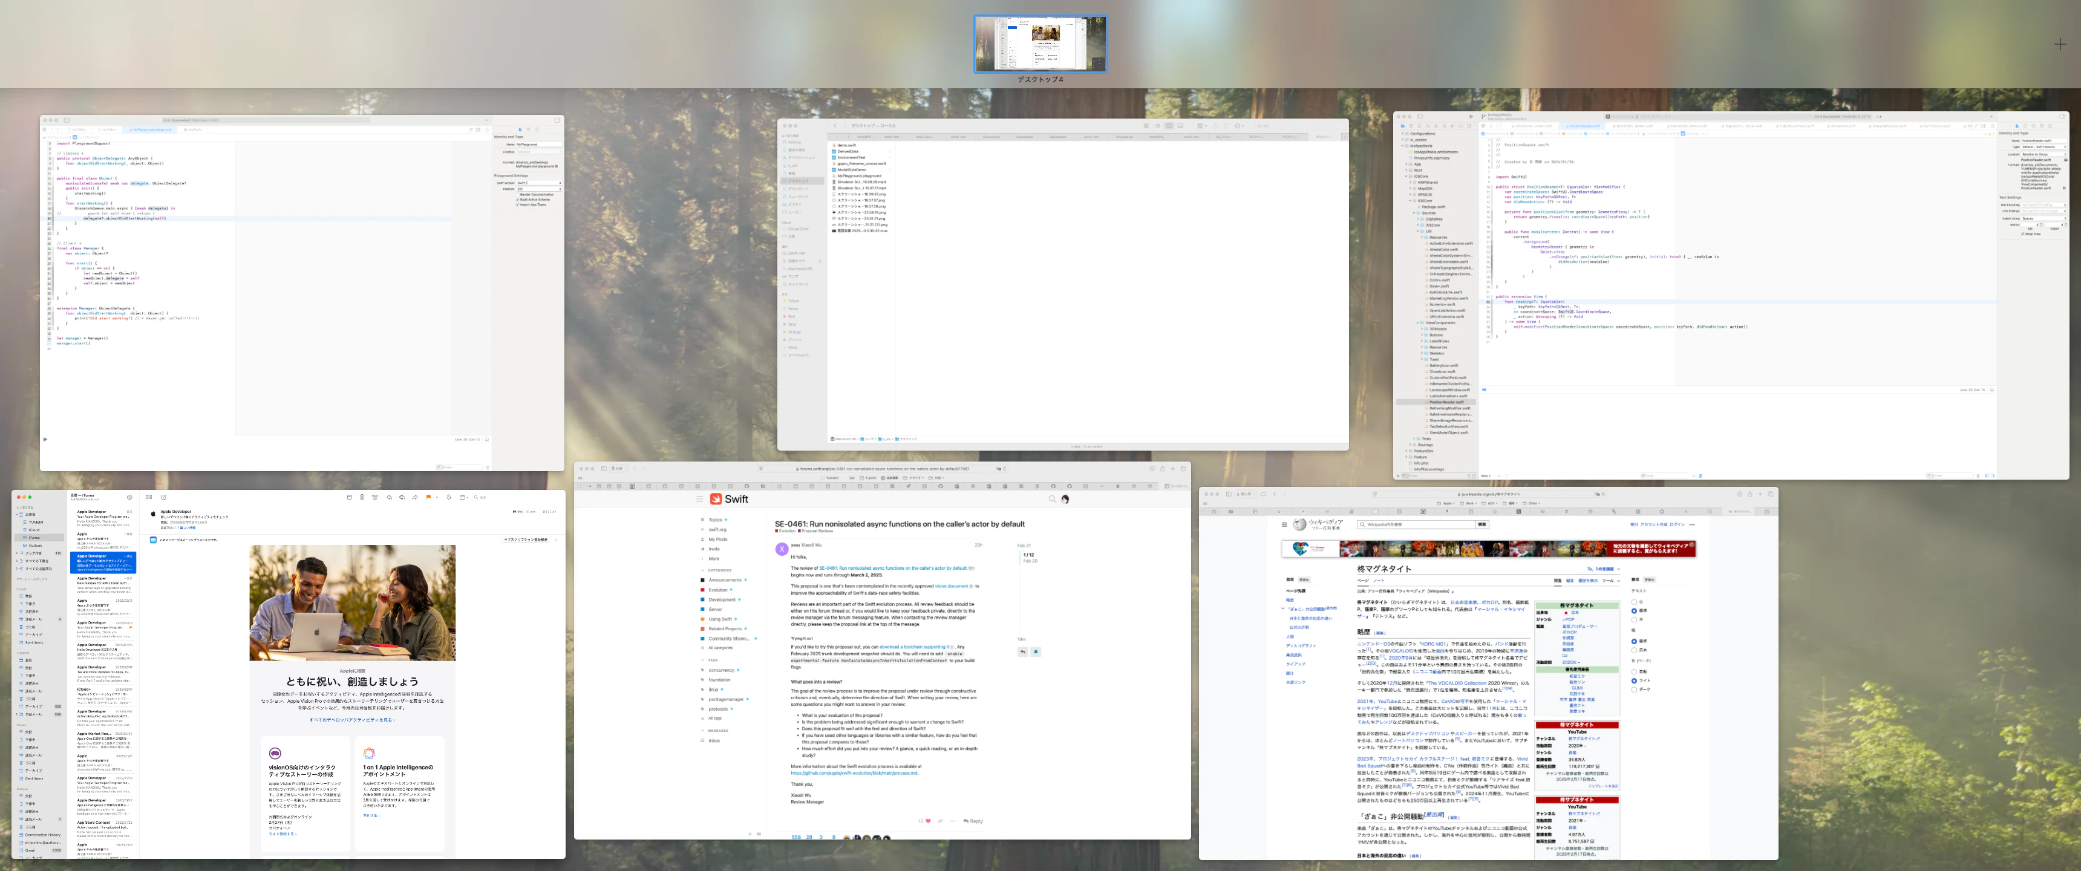This screenshot has height=871, width=2081.
Task: Click the trash icon in Mail toolbar
Action: (362, 497)
